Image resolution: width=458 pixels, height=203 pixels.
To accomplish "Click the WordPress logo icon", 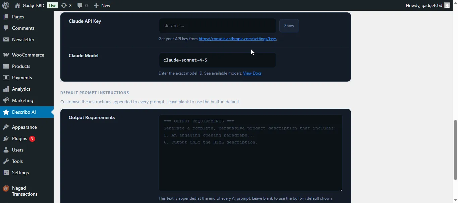I will point(6,5).
